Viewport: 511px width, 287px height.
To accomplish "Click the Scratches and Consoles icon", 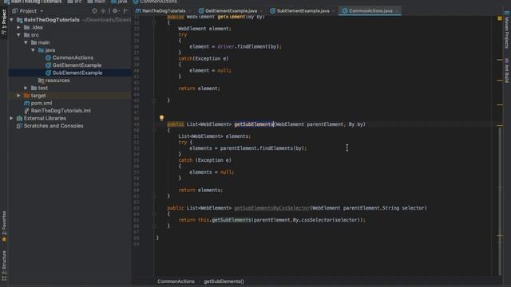I will 19,126.
